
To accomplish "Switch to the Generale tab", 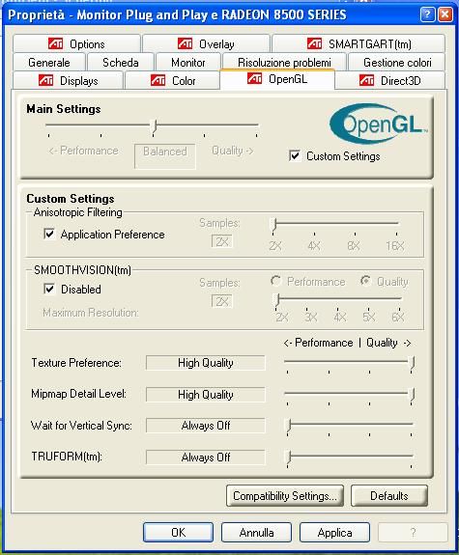I will point(49,63).
